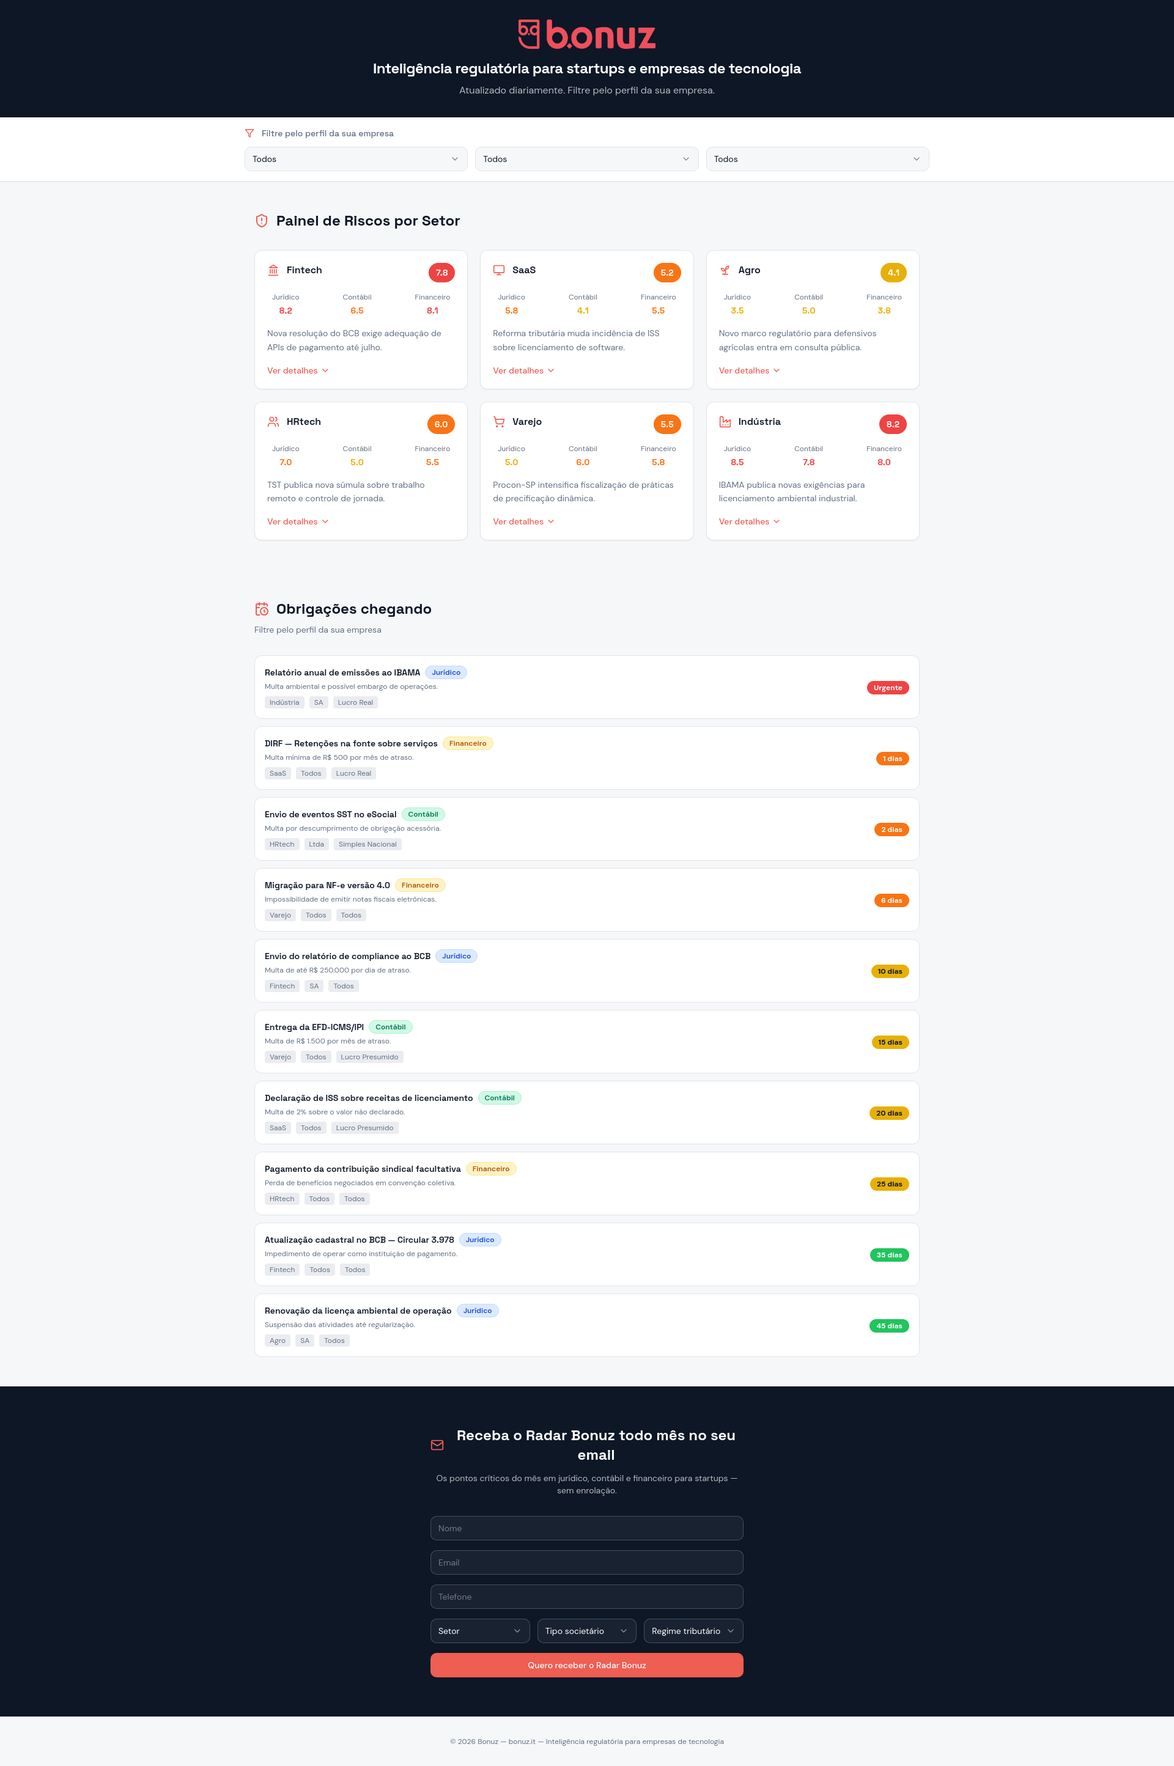Screen dimensions: 1174x1766
Task: Click the 2 dias badge on eSocial row
Action: point(891,829)
